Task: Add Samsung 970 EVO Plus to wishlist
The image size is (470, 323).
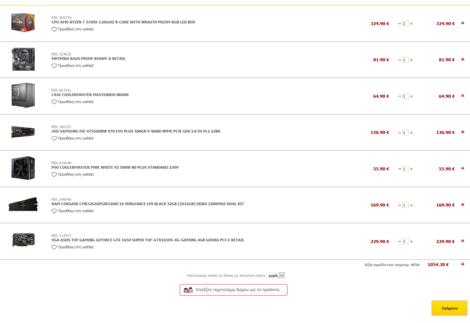Action: 73,139
